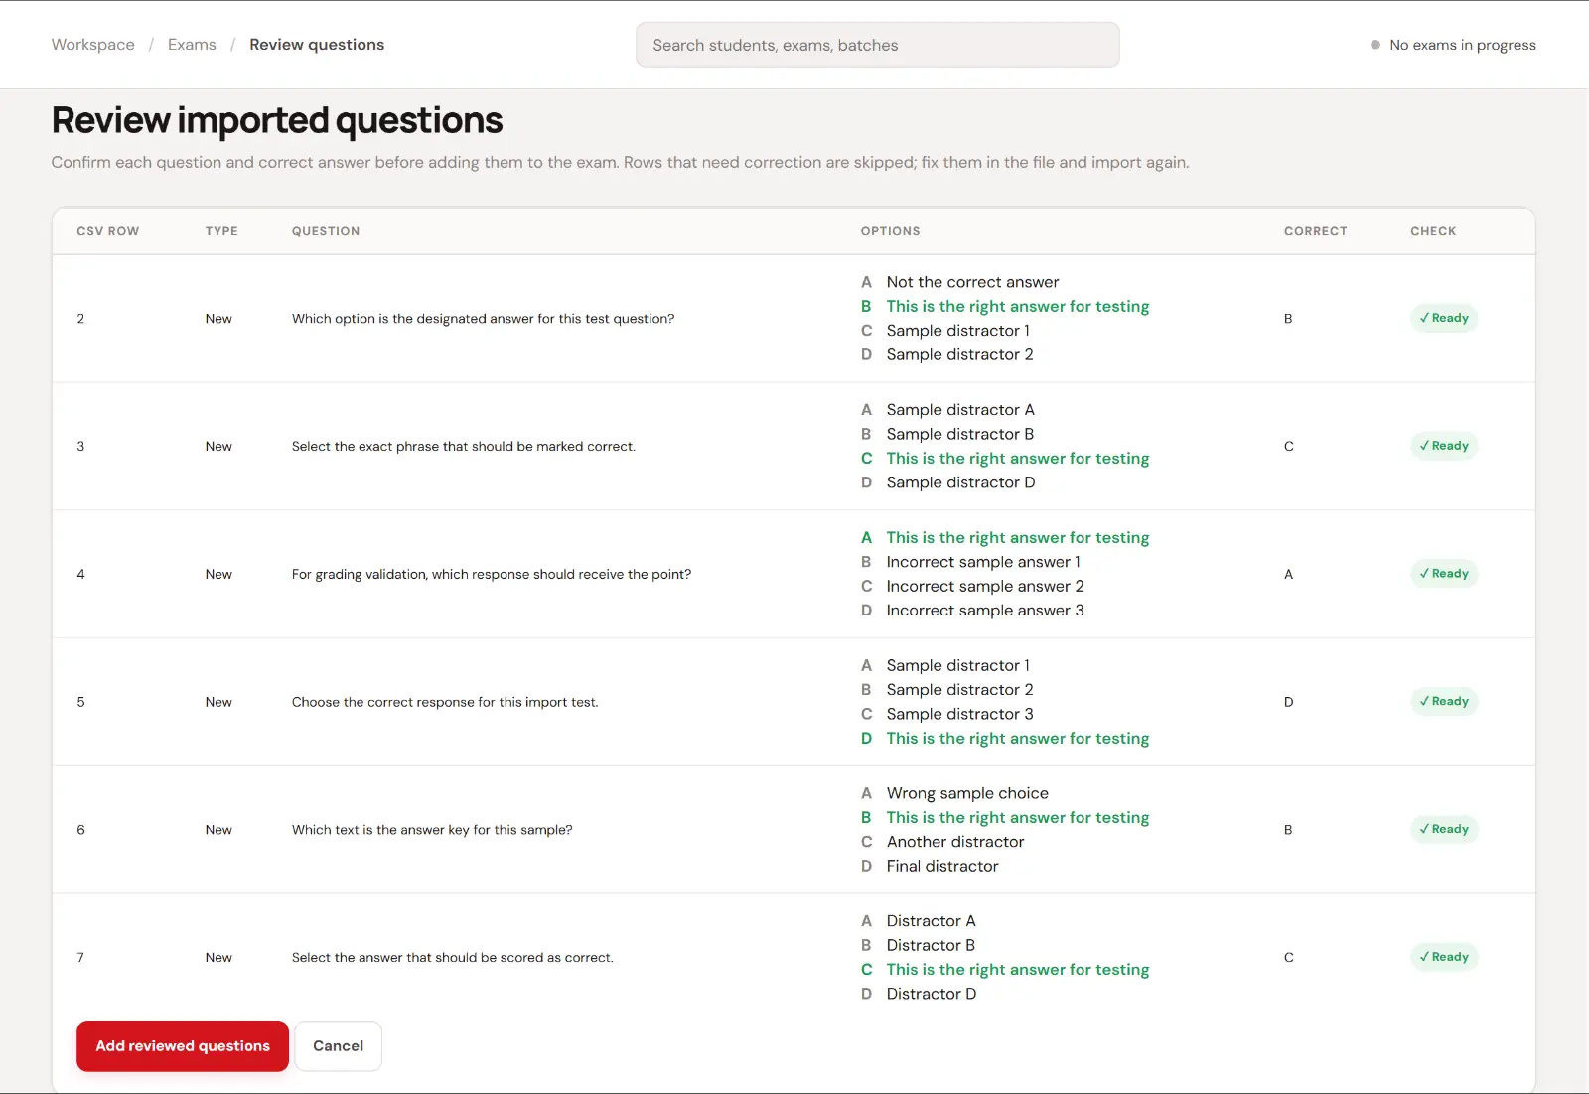Click CSV row number 6 cell

[80, 830]
